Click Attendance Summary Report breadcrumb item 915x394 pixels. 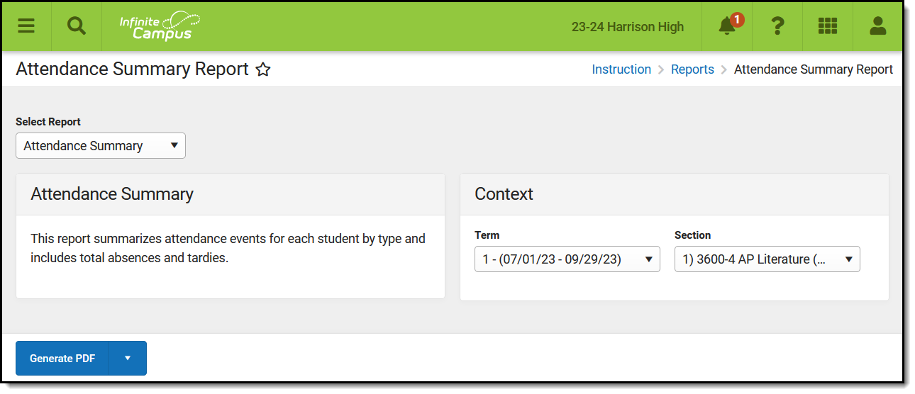click(813, 69)
